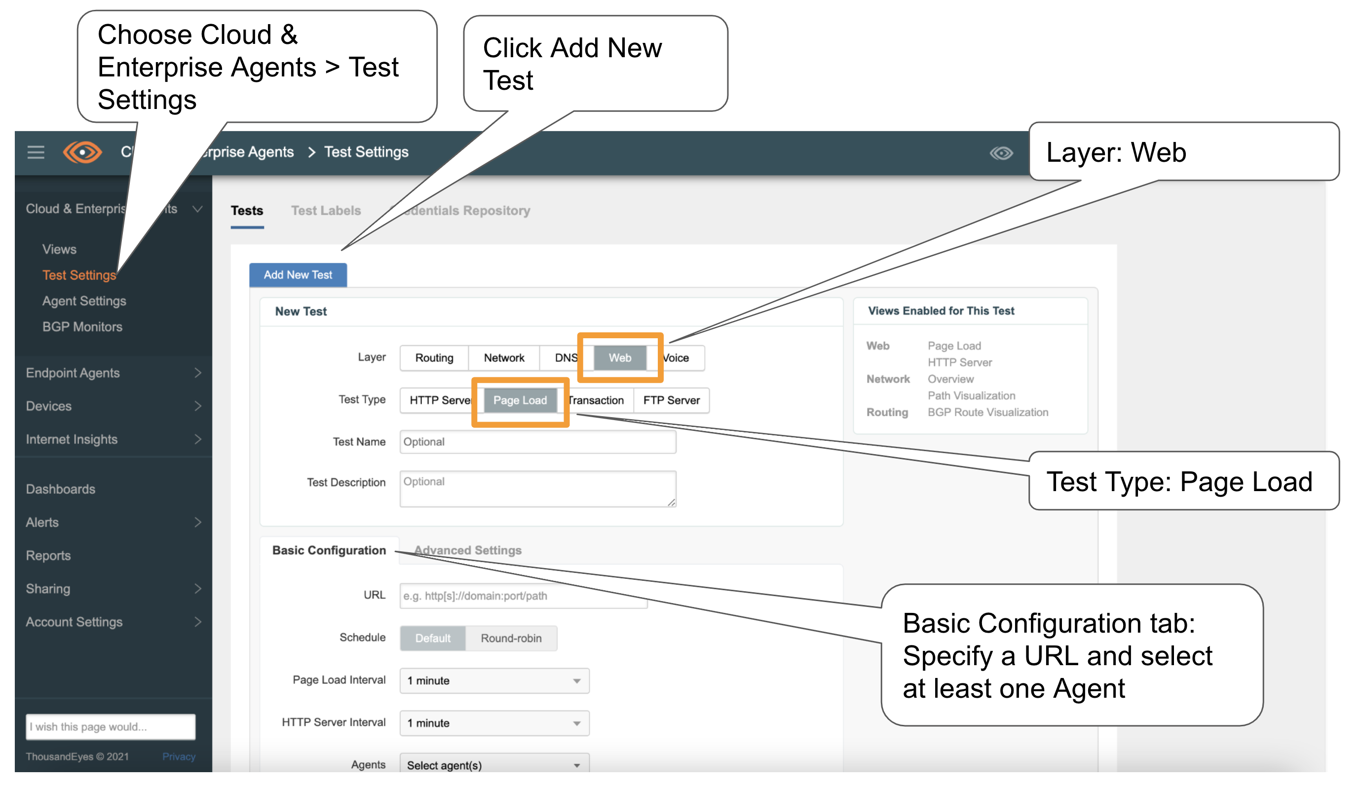Image resolution: width=1361 pixels, height=785 pixels.
Task: Collapse Cloud & Enterprise Agents sidebar section
Action: pyautogui.click(x=197, y=209)
